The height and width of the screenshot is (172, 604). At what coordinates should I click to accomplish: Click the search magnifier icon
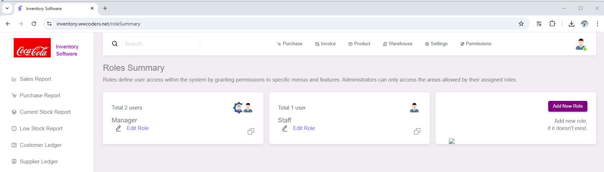pos(115,44)
